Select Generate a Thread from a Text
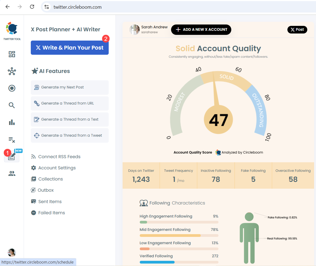Viewport: 316px width, 266px height. tap(70, 120)
